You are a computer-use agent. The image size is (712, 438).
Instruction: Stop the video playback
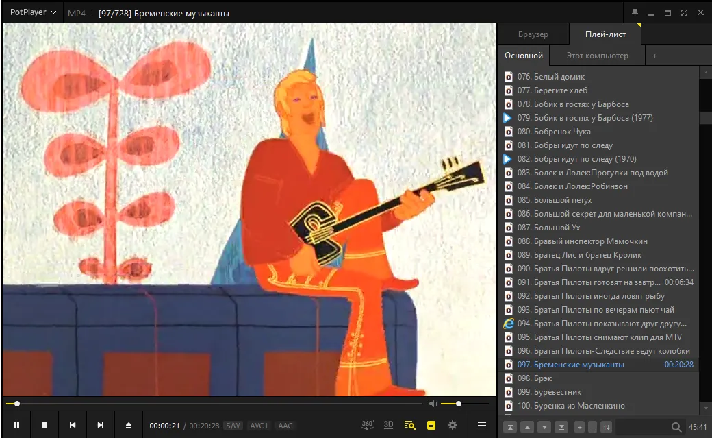coord(44,425)
